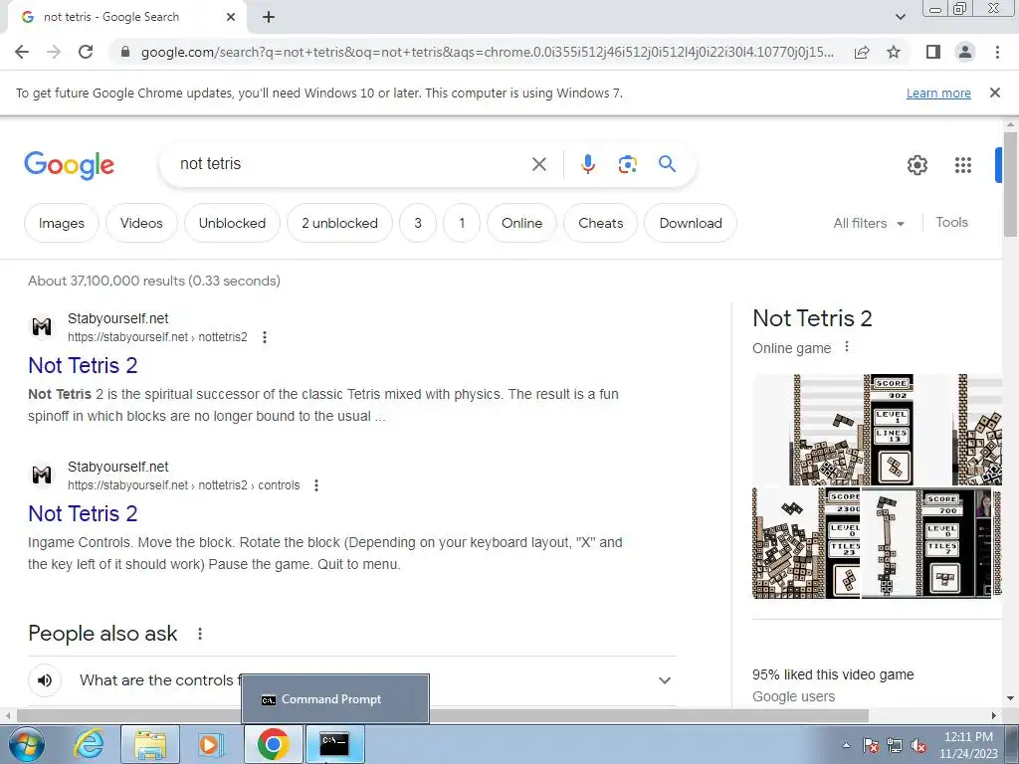Clear the search box with the X
1019x764 pixels.
(538, 164)
